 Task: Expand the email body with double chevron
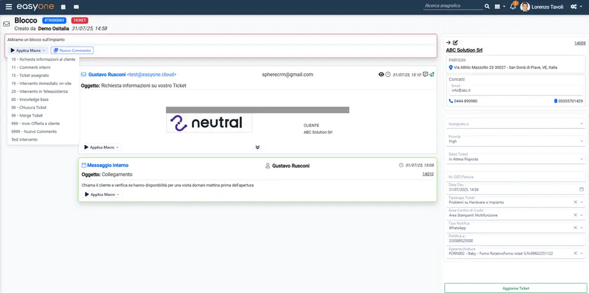coord(257,147)
